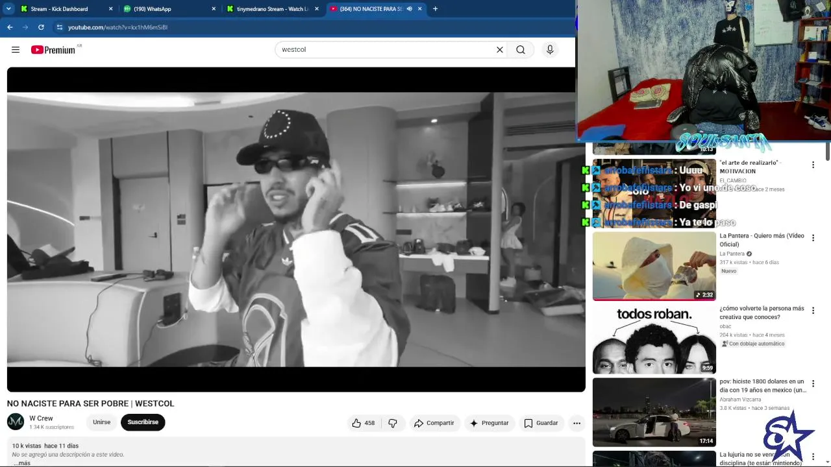Viewport: 831px width, 467px height.
Task: Share the video using Compartir
Action: [434, 423]
